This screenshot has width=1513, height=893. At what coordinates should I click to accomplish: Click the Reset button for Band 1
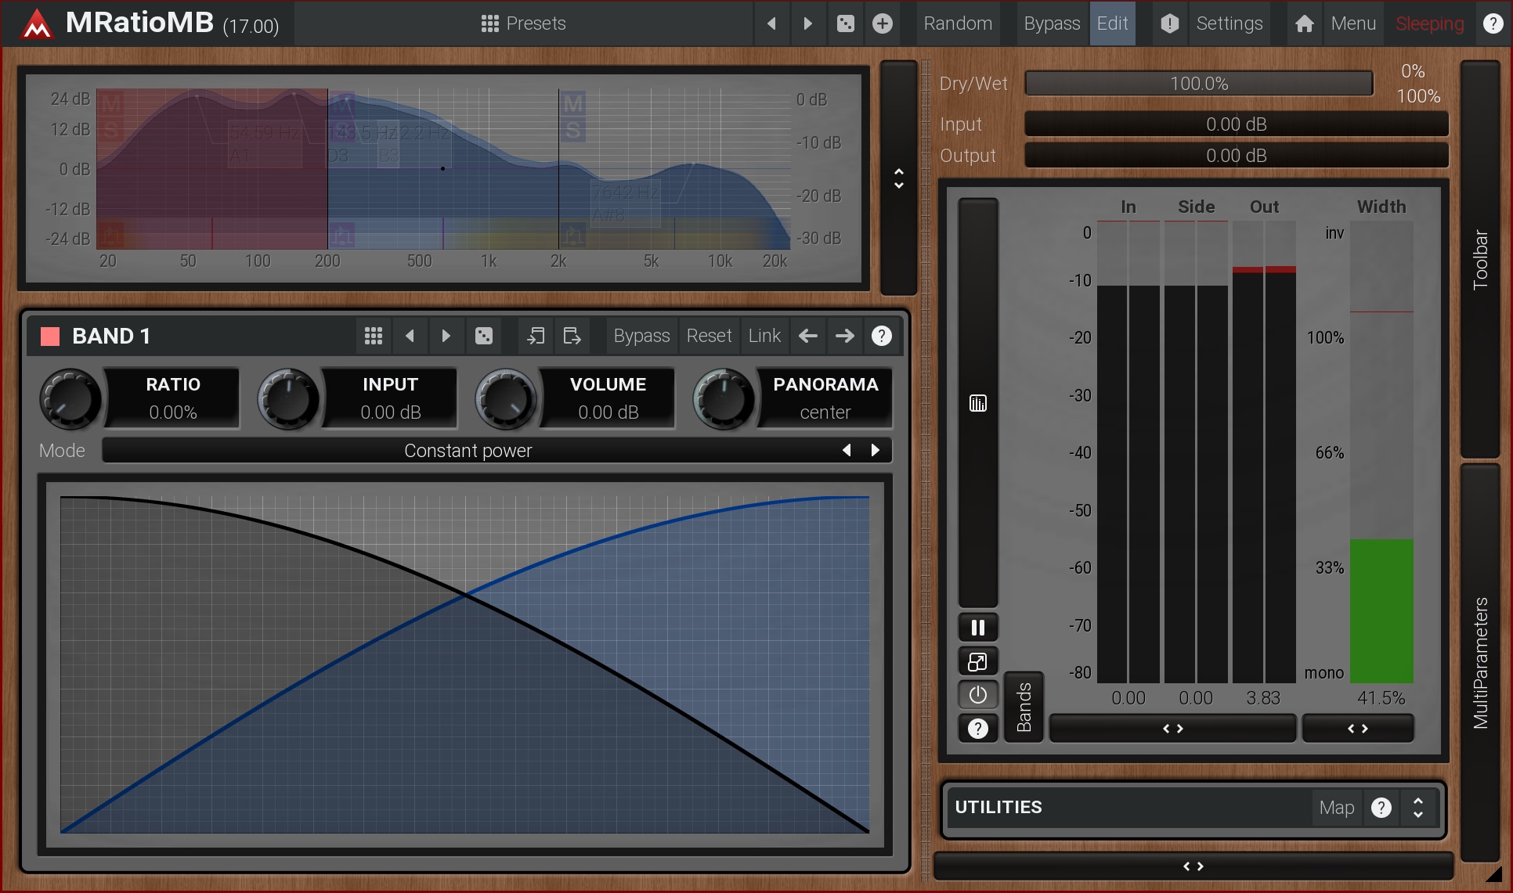[x=709, y=336]
